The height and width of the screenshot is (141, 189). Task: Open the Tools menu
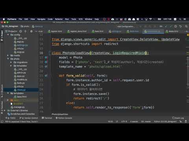pyautogui.click(x=74, y=19)
